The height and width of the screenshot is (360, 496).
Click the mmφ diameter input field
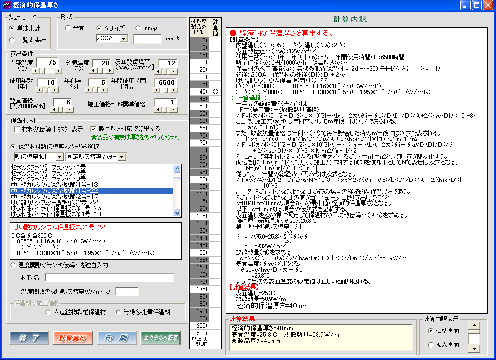click(x=148, y=39)
